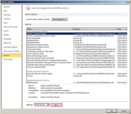Select the Add-Ins category

[x=11, y=55]
